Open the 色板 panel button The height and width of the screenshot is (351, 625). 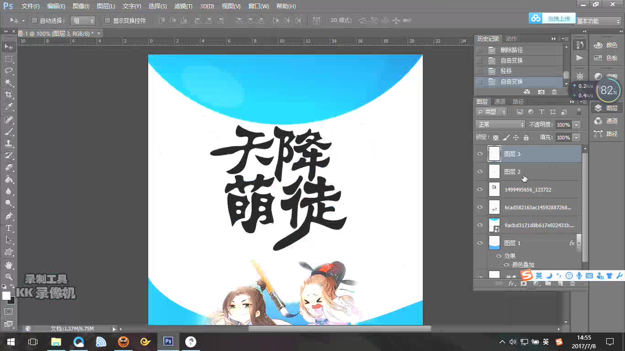[606, 58]
